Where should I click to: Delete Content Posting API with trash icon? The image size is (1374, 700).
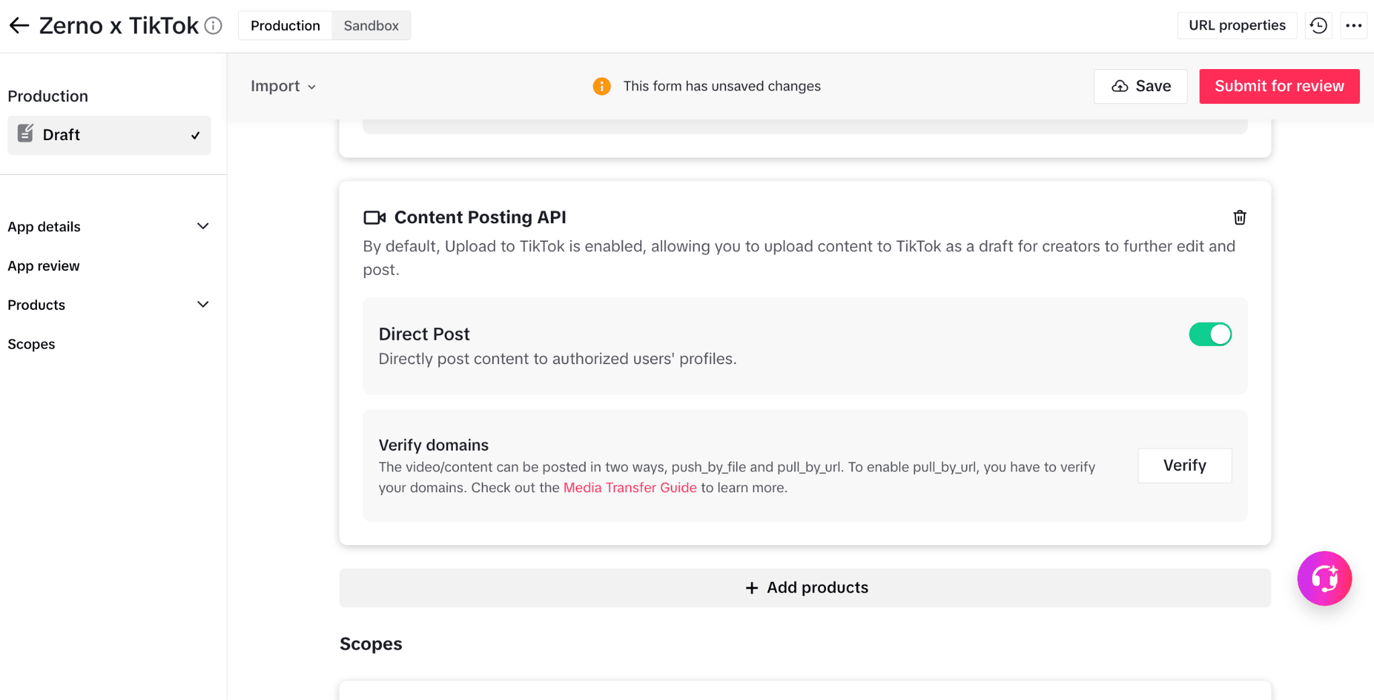(1239, 217)
